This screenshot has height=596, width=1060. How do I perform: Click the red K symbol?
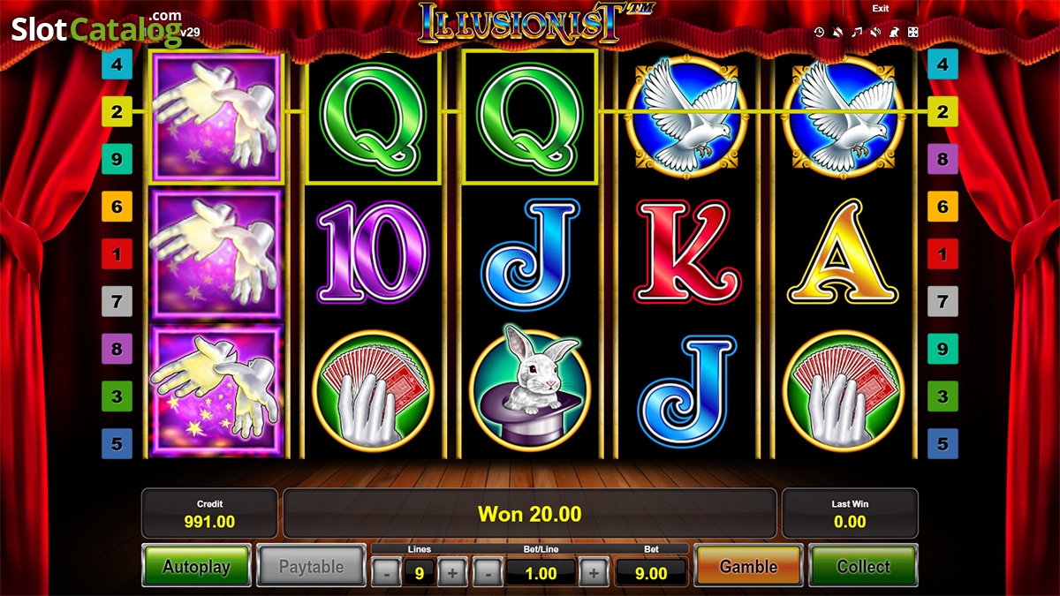[x=683, y=250]
